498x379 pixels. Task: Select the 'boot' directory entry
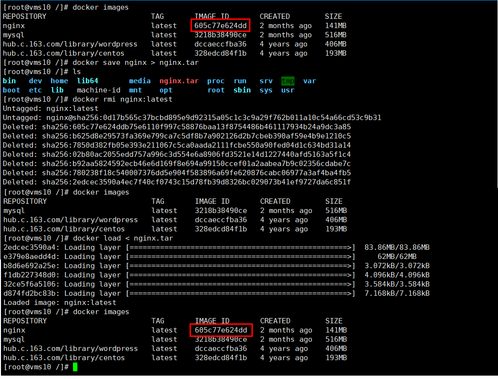click(x=12, y=91)
